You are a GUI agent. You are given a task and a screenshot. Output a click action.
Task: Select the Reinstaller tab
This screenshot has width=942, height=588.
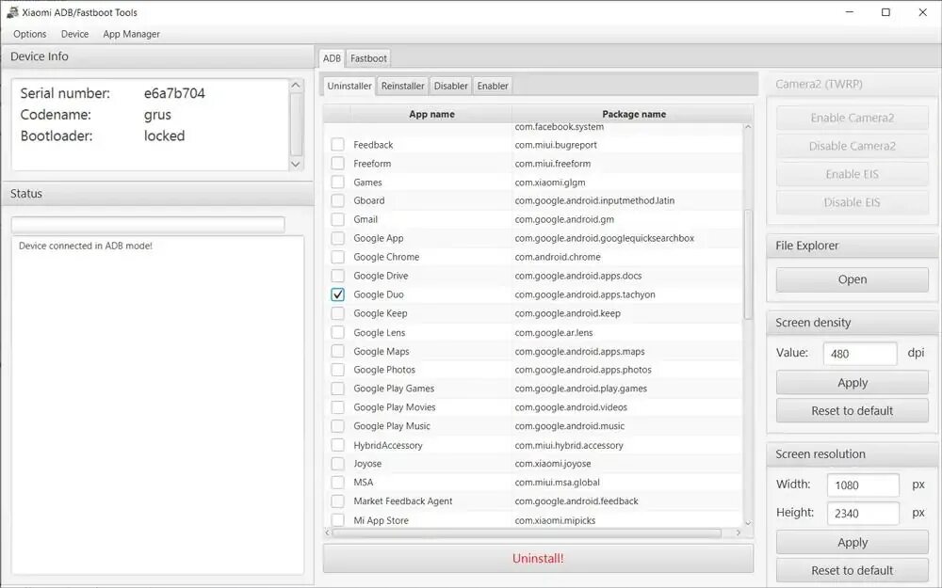402,86
